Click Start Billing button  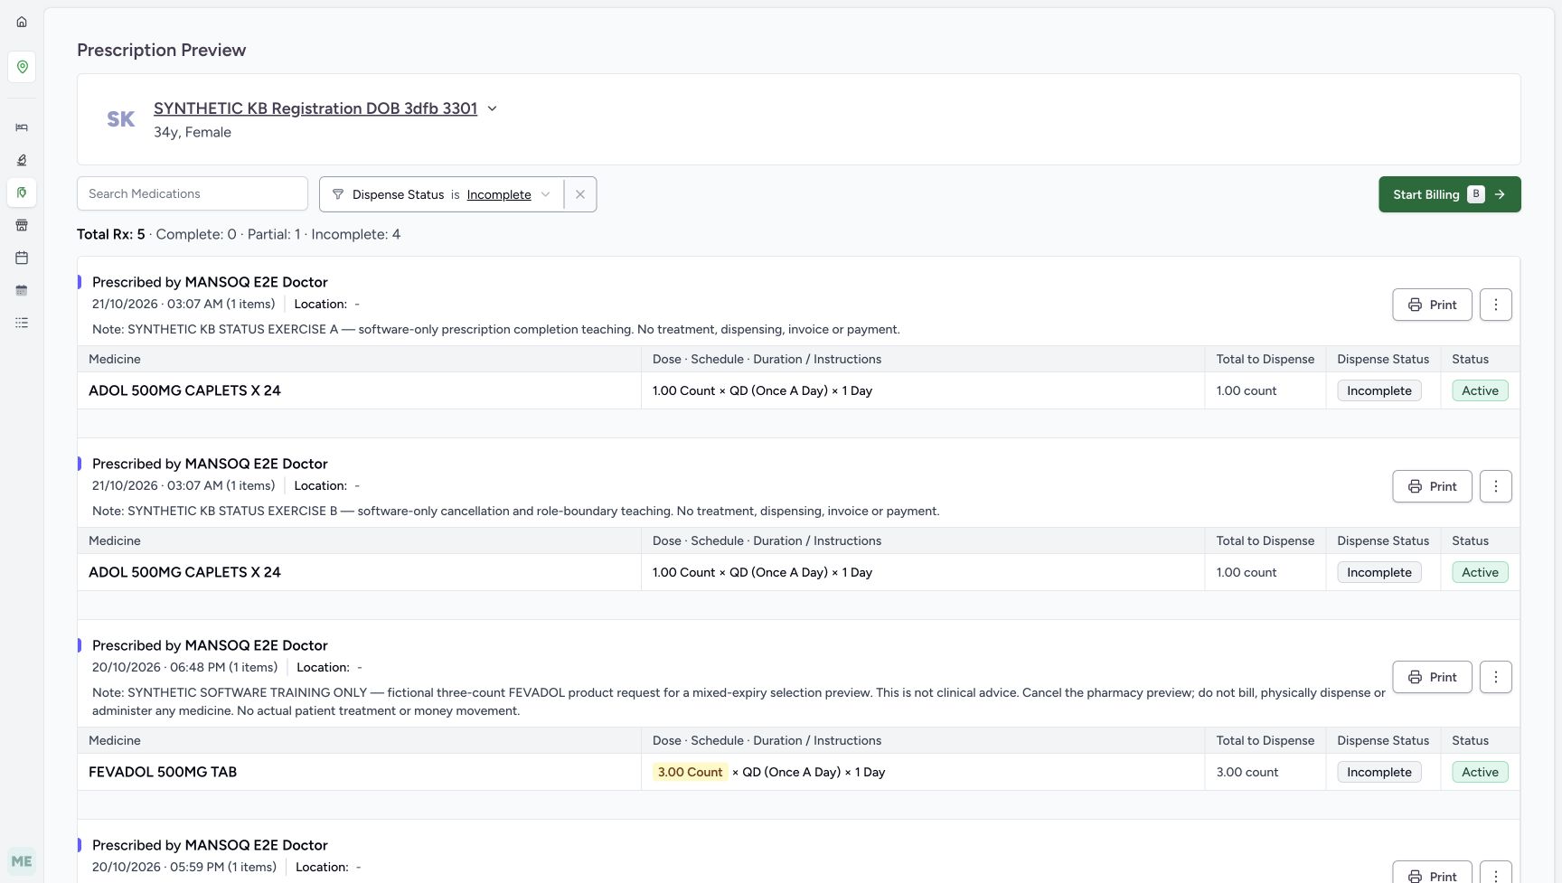coord(1450,194)
